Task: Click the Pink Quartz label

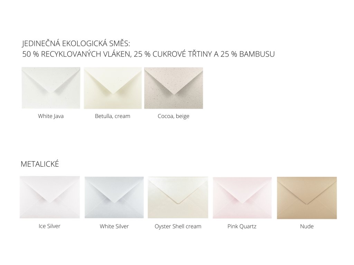Action: (242, 226)
